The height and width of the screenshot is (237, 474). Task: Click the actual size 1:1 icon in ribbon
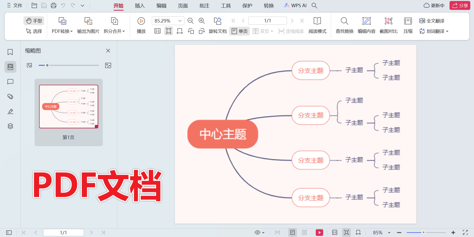coord(157,31)
